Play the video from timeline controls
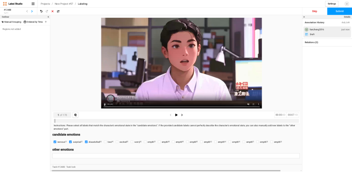Viewport: 352px width, 174px height. [x=176, y=115]
